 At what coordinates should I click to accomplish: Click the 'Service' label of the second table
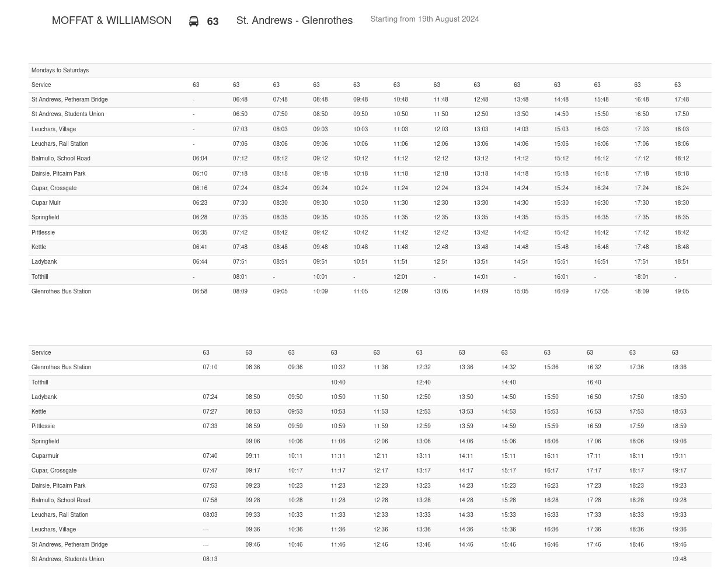[41, 353]
